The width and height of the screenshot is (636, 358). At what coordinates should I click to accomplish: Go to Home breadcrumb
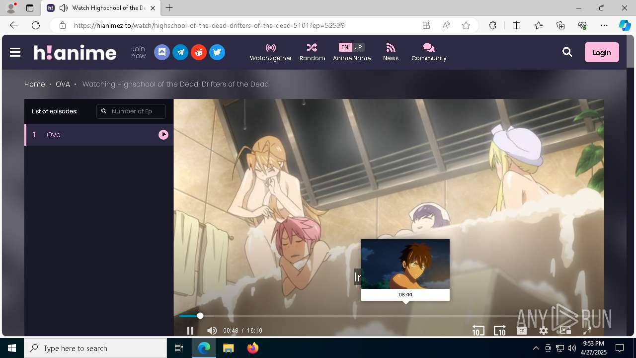35,84
